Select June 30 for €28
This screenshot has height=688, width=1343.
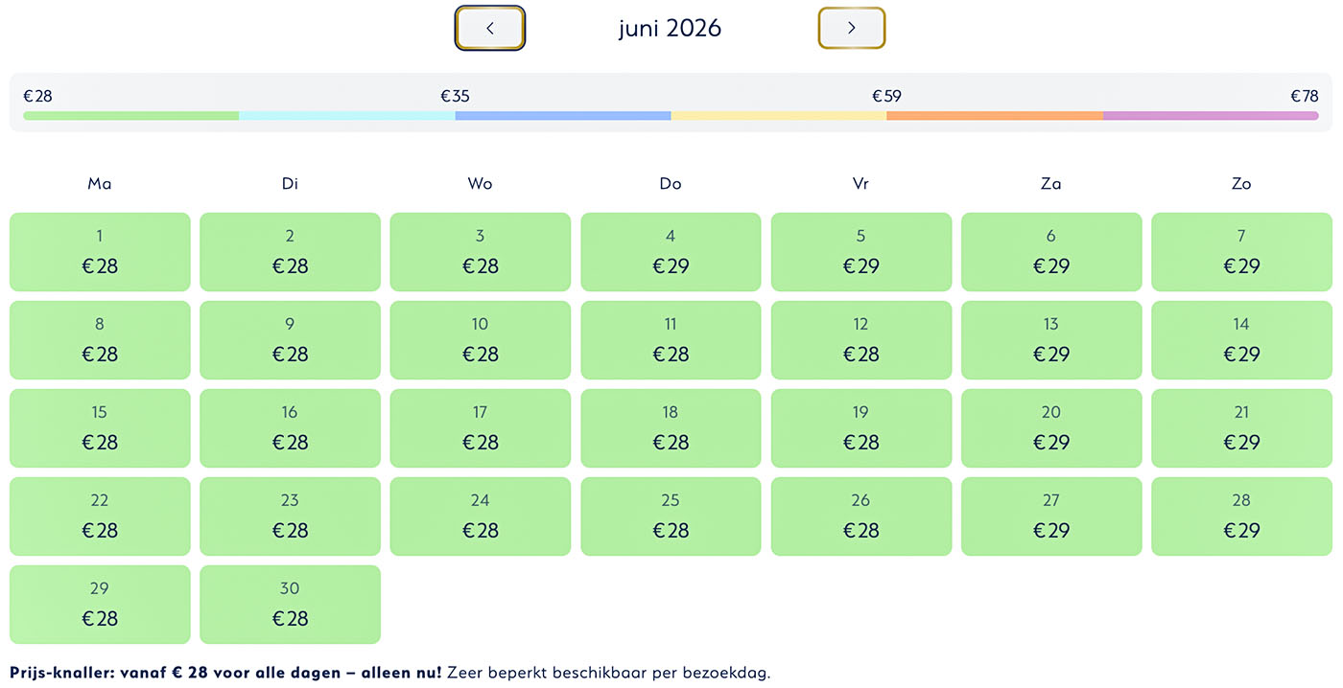tap(290, 605)
